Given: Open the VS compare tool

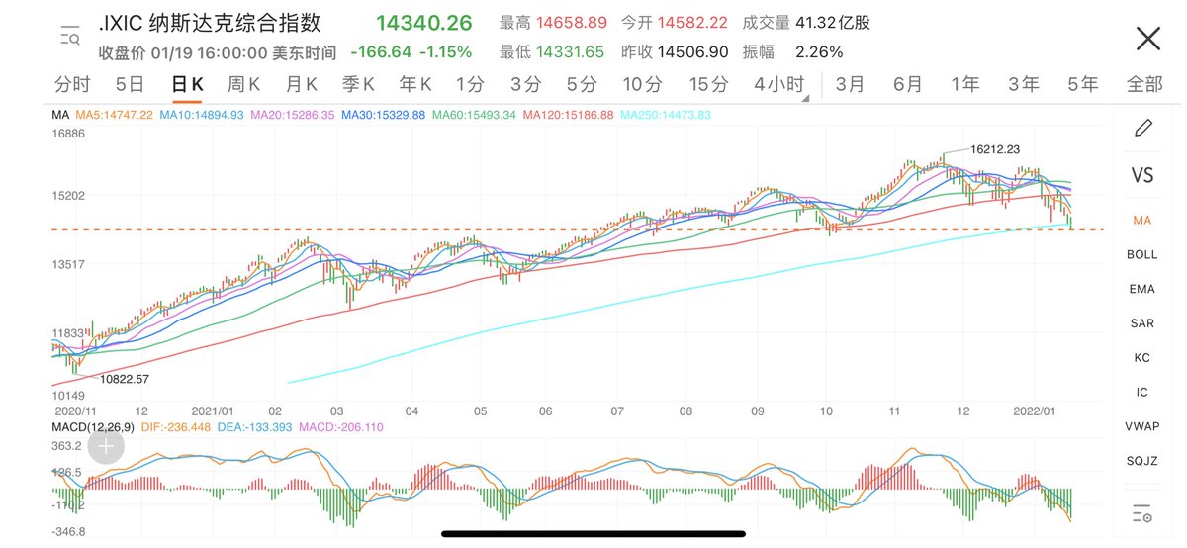Looking at the screenshot, I should pyautogui.click(x=1142, y=175).
